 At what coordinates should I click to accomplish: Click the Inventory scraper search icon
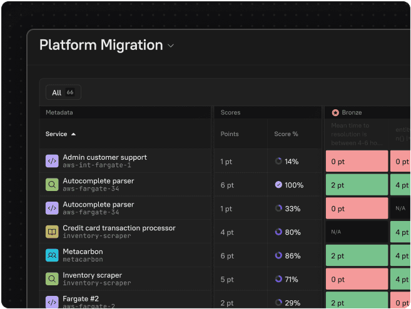(52, 279)
